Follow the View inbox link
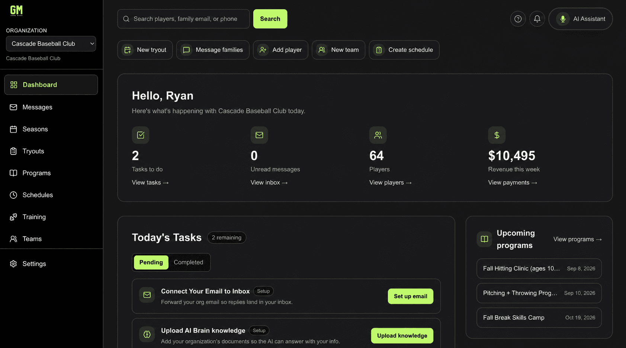 [x=269, y=182]
